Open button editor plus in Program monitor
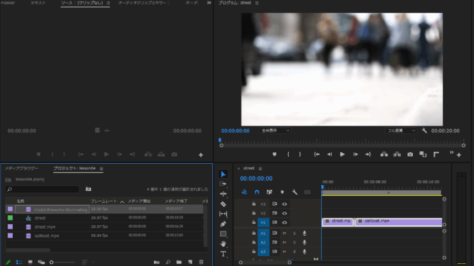Image resolution: width=474 pixels, height=266 pixels. click(x=459, y=155)
